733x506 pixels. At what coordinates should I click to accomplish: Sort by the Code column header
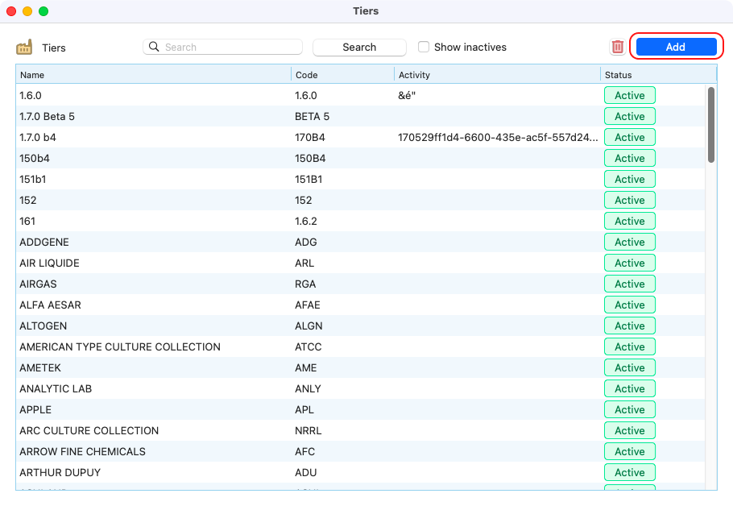click(x=342, y=75)
